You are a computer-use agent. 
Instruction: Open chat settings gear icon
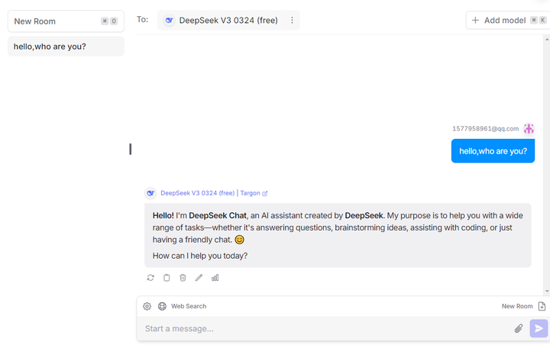coord(147,306)
